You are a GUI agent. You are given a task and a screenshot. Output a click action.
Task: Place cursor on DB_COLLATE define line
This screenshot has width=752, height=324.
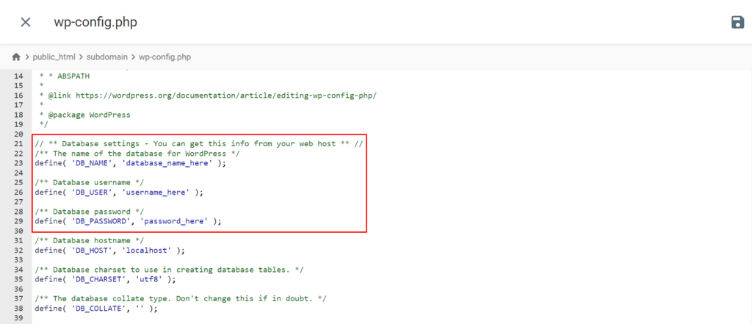(96, 308)
